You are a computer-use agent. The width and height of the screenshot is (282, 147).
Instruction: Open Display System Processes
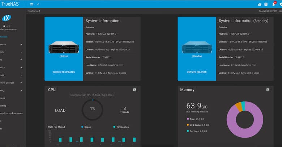point(11,113)
